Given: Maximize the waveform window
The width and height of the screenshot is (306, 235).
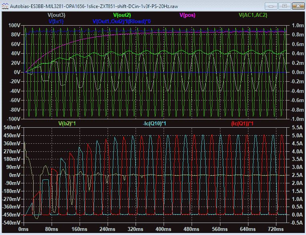Looking at the screenshot, I should pyautogui.click(x=284, y=6).
